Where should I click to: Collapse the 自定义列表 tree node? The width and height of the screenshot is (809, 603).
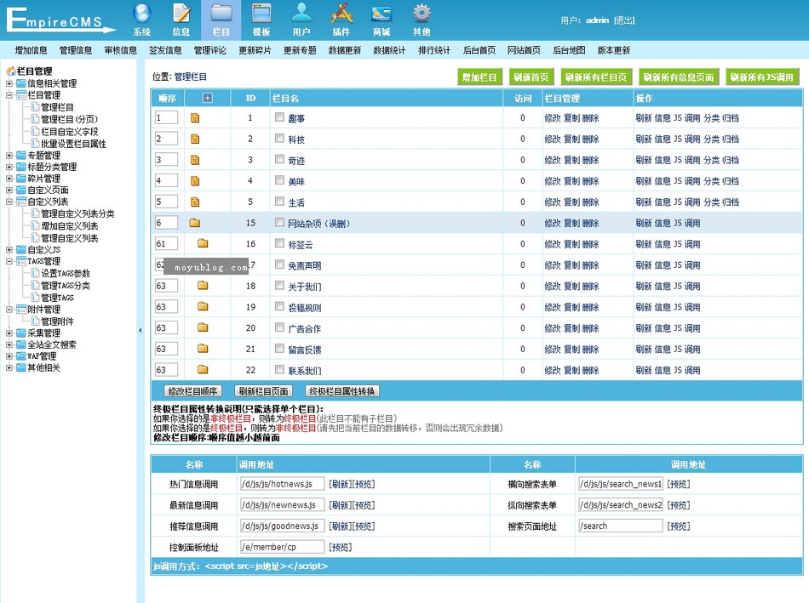[x=9, y=202]
